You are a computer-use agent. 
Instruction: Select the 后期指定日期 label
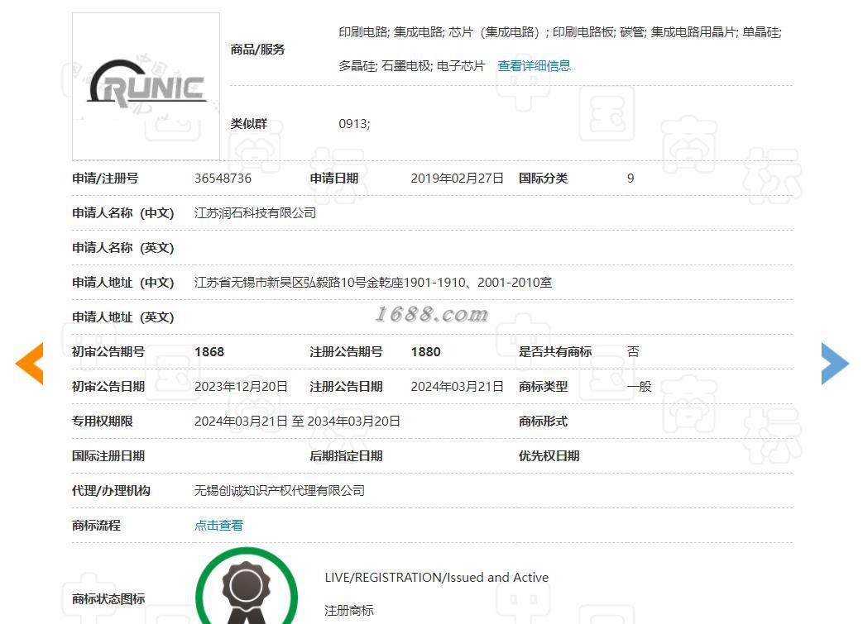(x=346, y=455)
